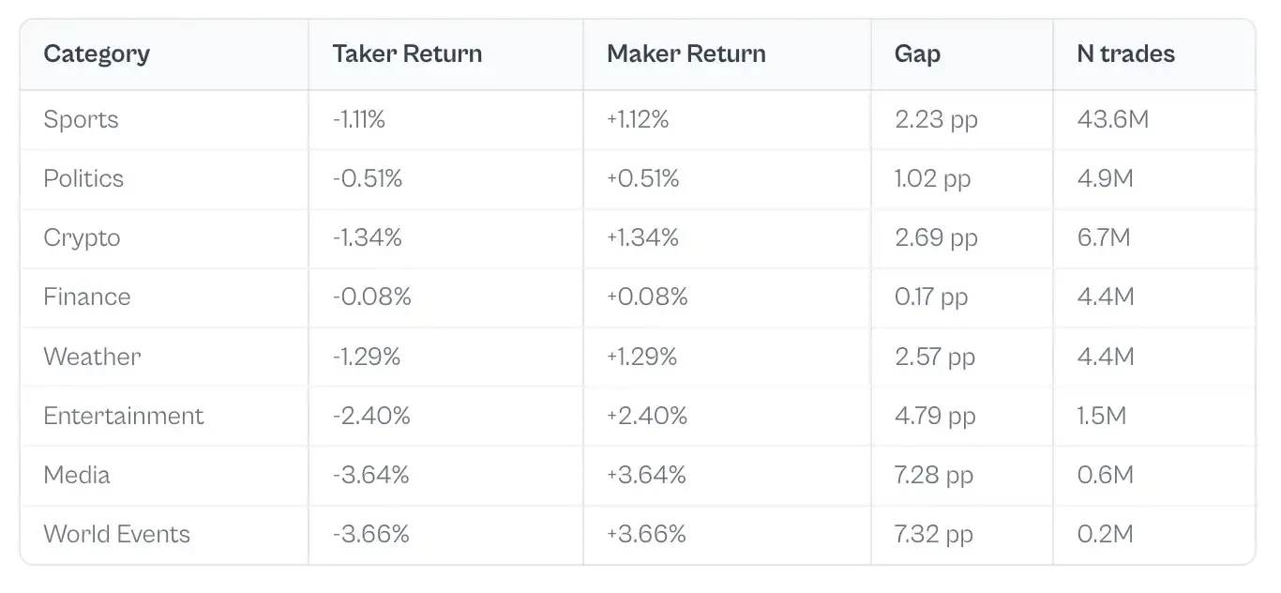Image resolution: width=1281 pixels, height=593 pixels.
Task: Select the 43.6M trades cell
Action: click(x=1113, y=119)
